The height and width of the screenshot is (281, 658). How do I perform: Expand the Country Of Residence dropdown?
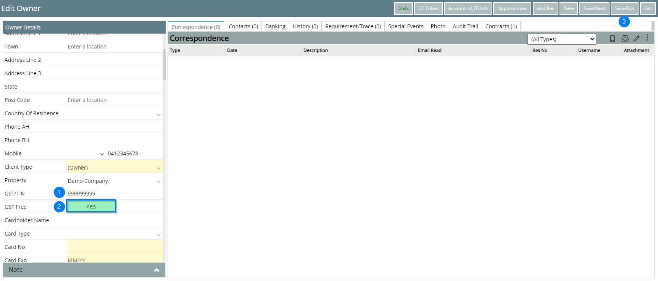coord(158,114)
